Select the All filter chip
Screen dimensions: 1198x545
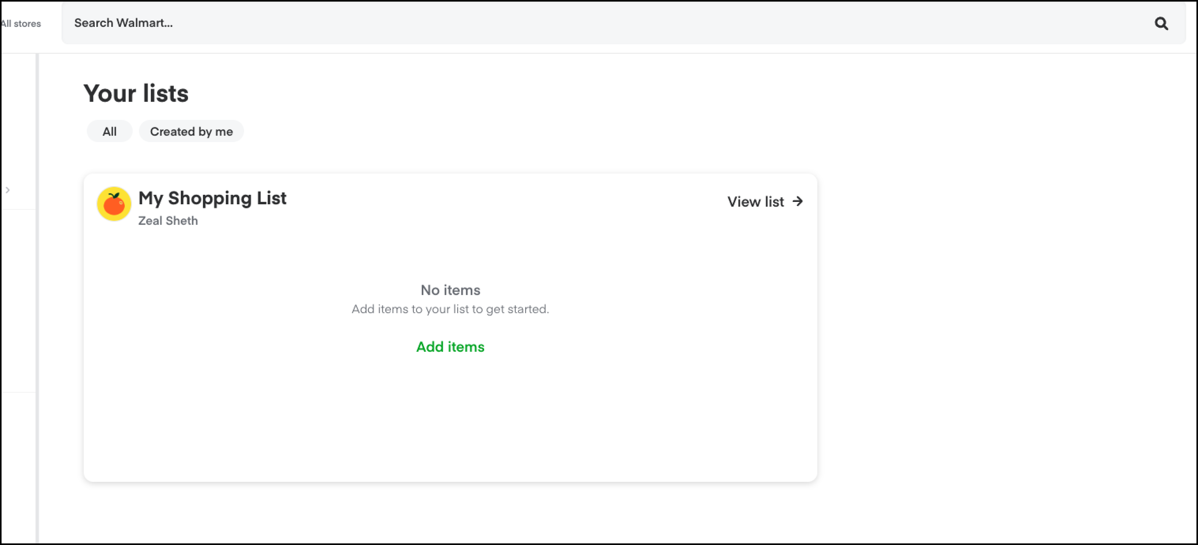click(x=109, y=132)
